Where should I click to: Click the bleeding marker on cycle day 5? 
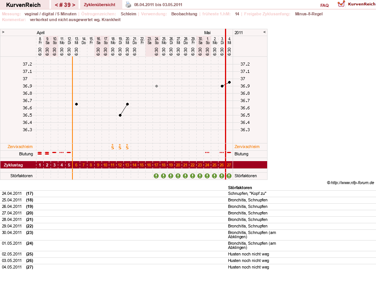(x=69, y=152)
